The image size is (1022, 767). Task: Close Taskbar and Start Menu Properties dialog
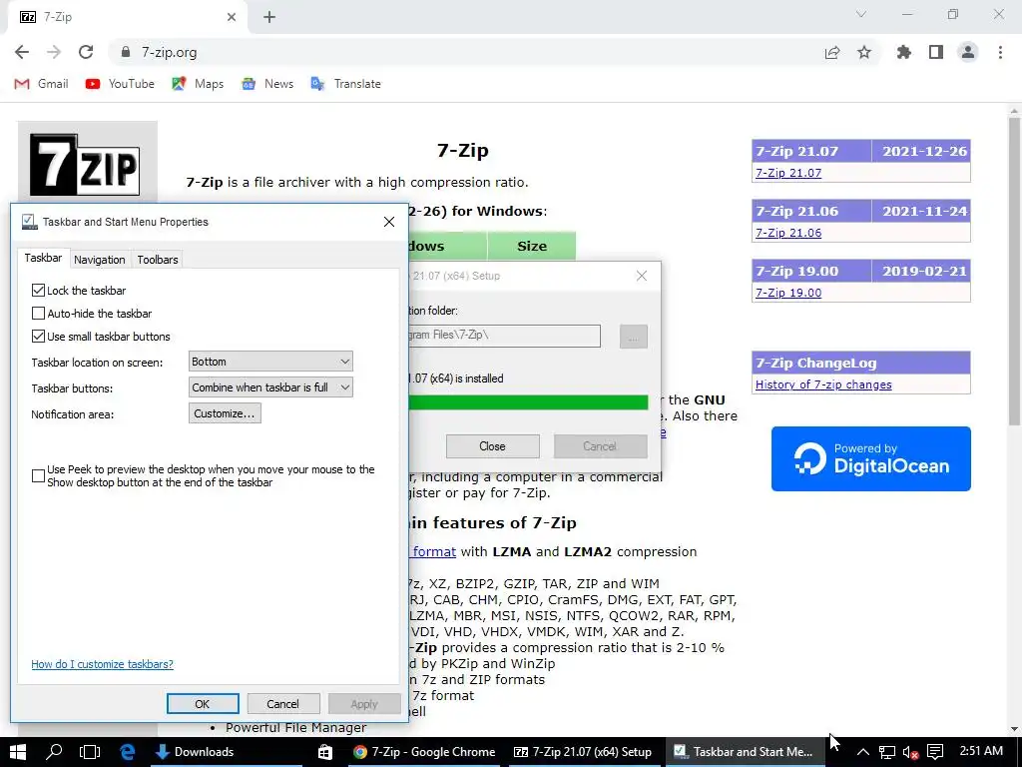point(389,222)
